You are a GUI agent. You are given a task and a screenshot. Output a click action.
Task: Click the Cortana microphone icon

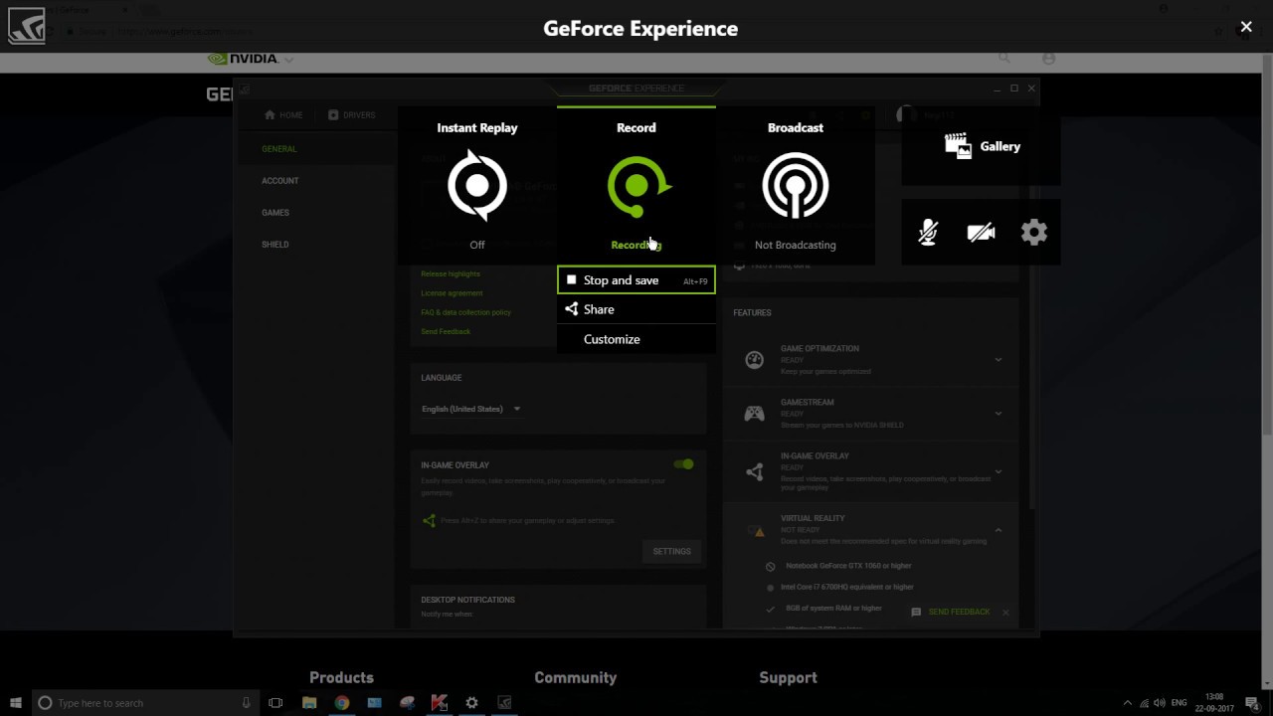coord(247,703)
